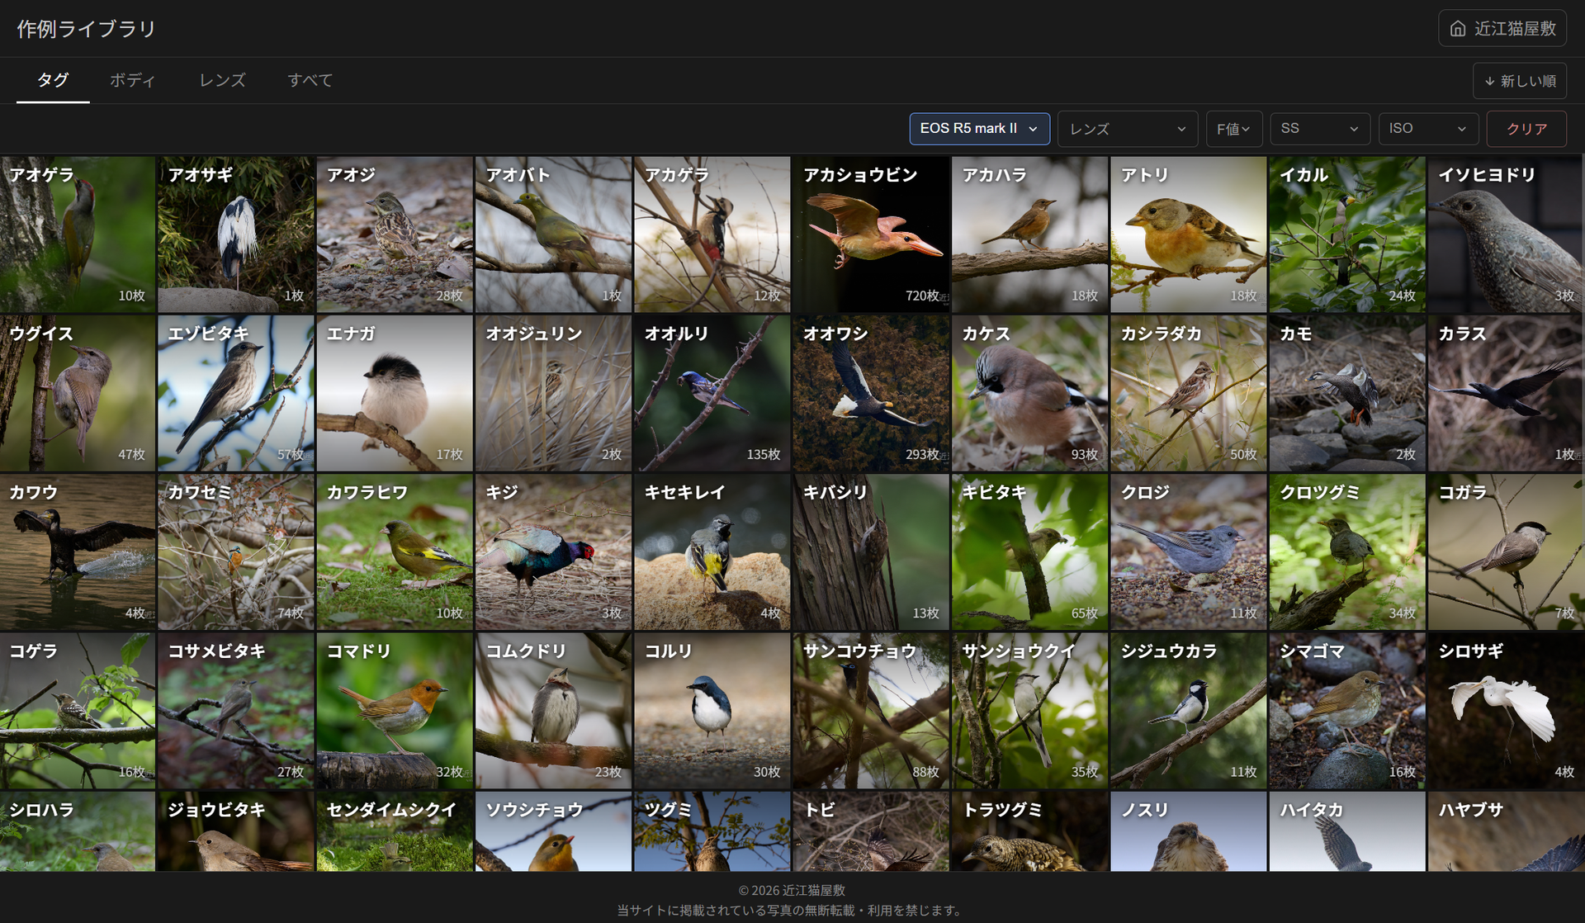Open the F値 filter dropdown
This screenshot has height=923, width=1585.
pyautogui.click(x=1233, y=129)
